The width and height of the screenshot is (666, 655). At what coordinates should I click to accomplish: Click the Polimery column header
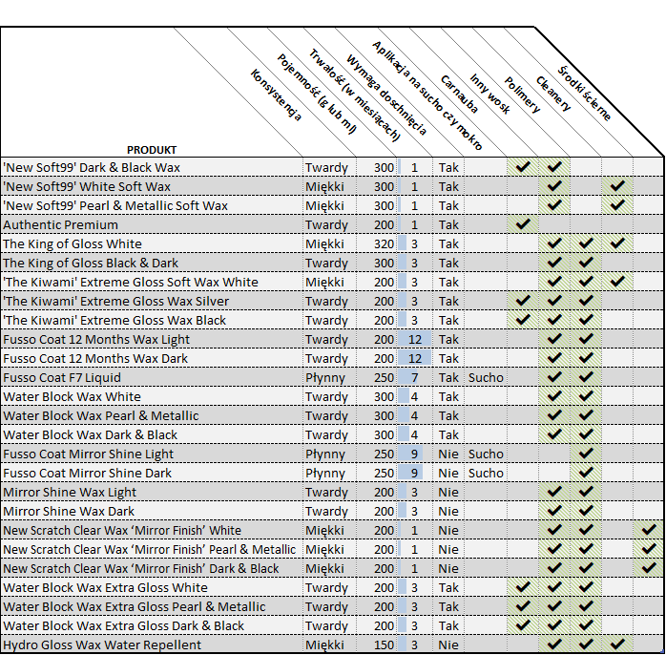(x=522, y=95)
